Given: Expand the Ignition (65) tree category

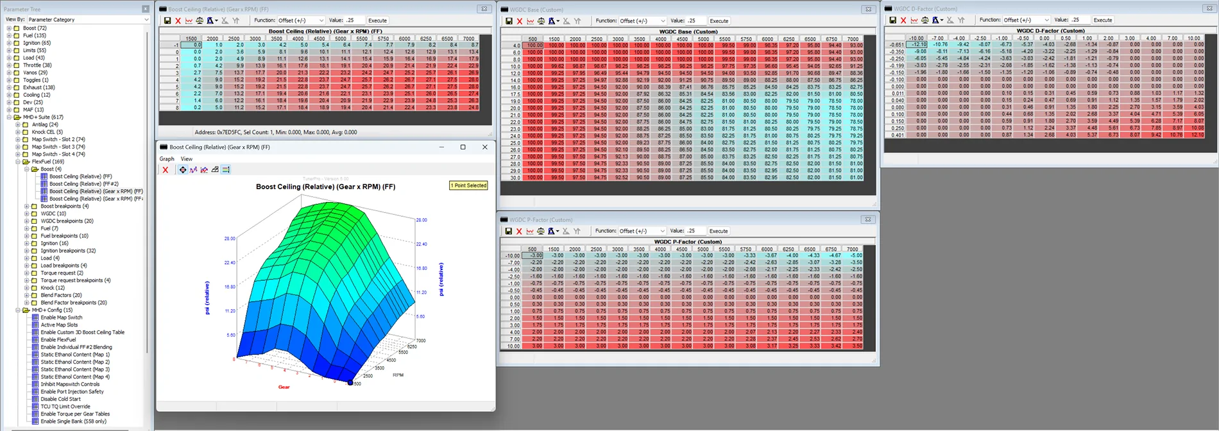Looking at the screenshot, I should click(9, 43).
